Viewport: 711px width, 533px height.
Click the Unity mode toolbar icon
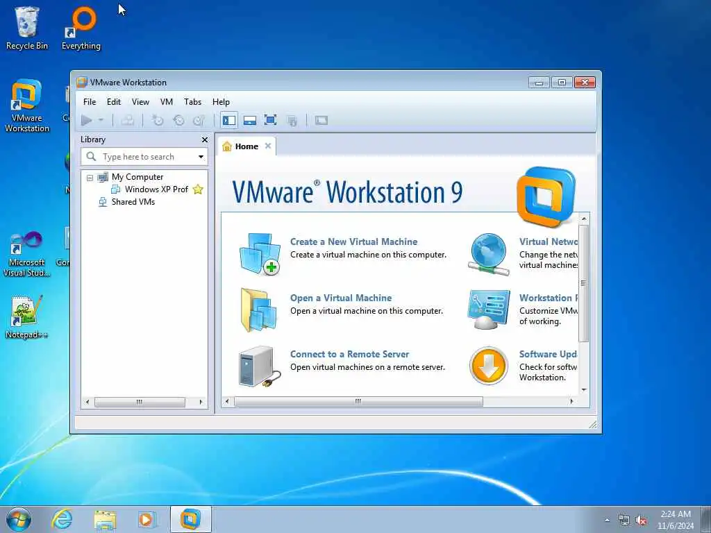tap(292, 120)
